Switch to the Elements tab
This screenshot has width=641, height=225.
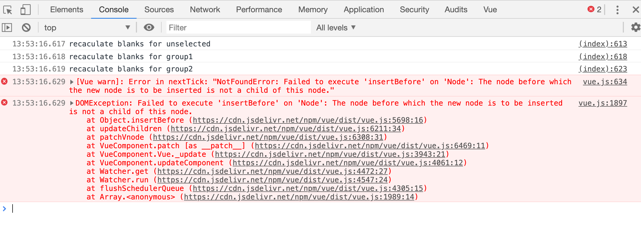coord(66,10)
